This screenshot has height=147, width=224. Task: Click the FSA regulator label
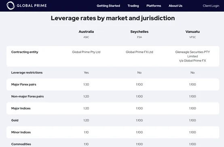click(139, 37)
